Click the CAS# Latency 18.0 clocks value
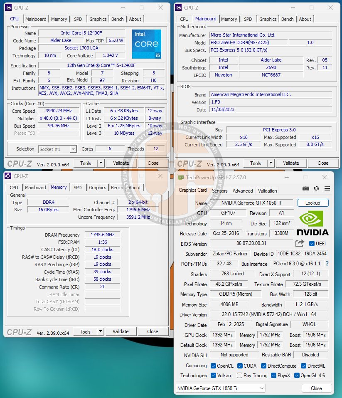Image resolution: width=342 pixels, height=398 pixels. click(103, 250)
